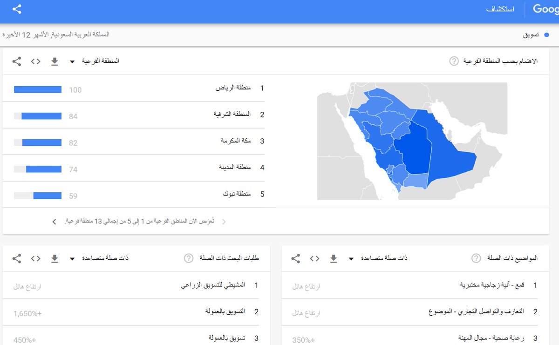Click the 84 value bar for the Eastern region
Viewport: 559px width, 345px height.
click(38, 116)
